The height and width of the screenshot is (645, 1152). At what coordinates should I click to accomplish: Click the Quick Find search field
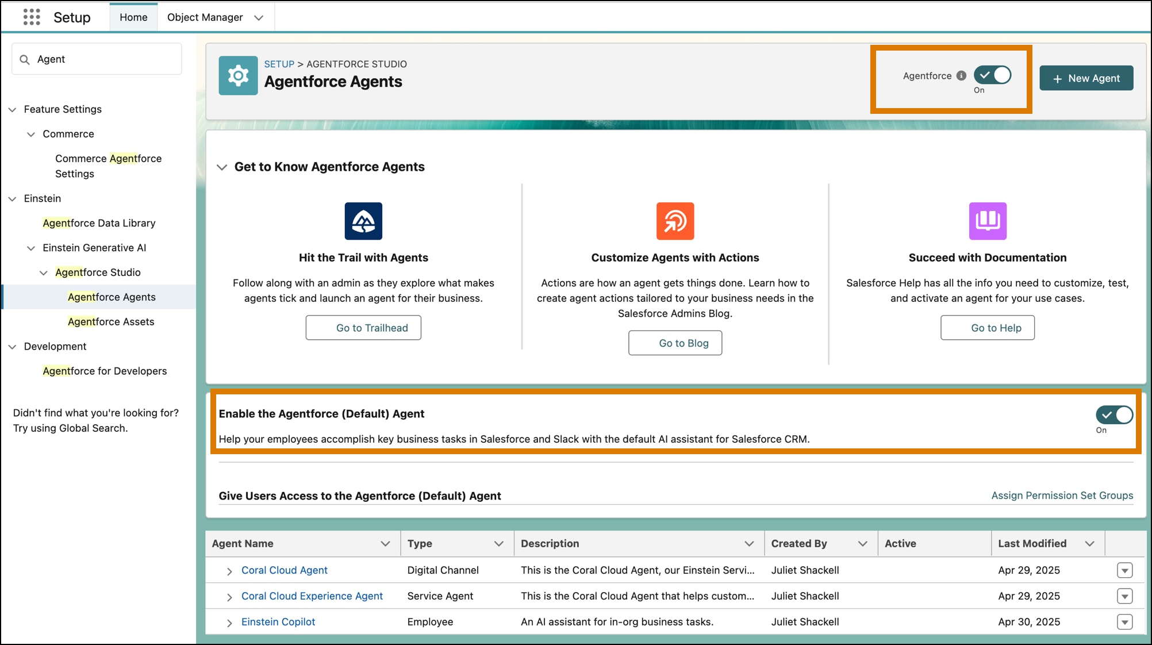(x=97, y=59)
